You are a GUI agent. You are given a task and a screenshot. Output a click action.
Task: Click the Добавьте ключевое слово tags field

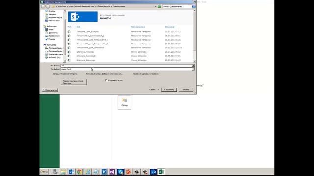pos(112,74)
